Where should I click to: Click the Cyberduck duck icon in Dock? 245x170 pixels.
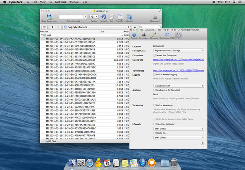98,163
